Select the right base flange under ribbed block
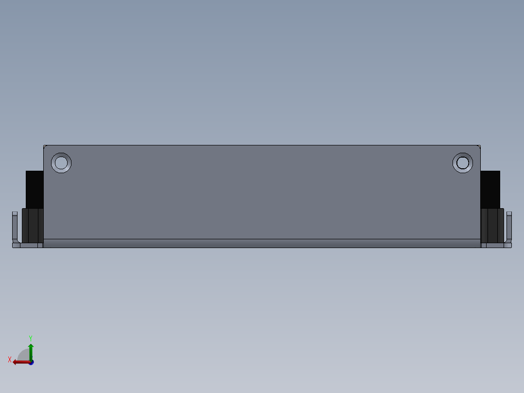524x393 pixels. pyautogui.click(x=496, y=246)
